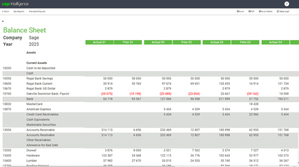The image size is (299, 167).
Task: Click the Drywall value 8 000
Action: (x=137, y=150)
